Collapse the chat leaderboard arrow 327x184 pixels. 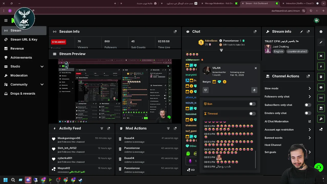pyautogui.click(x=221, y=50)
